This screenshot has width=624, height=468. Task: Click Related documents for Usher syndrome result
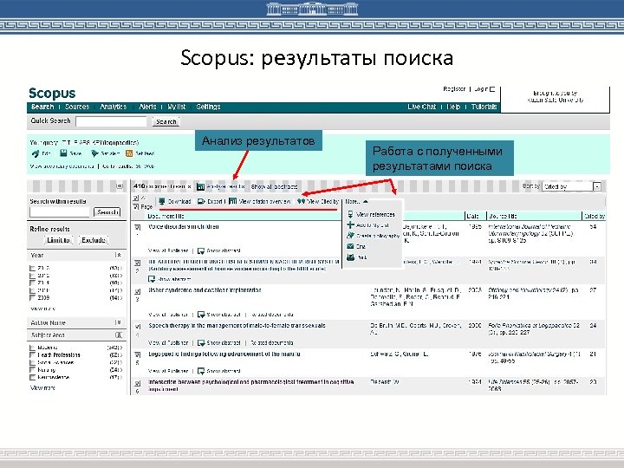pos(272,315)
